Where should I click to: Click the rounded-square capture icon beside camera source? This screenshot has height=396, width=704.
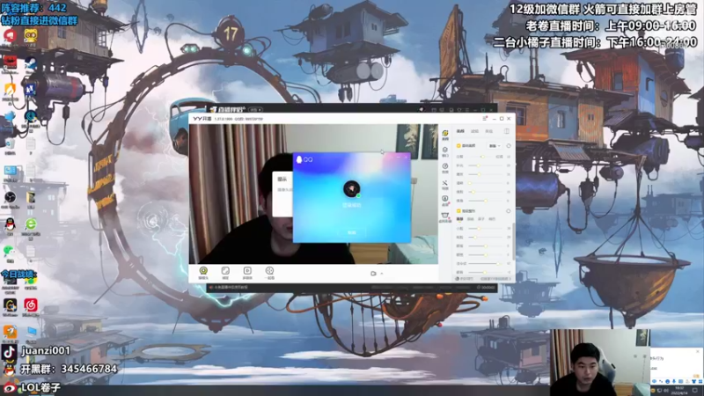(225, 270)
